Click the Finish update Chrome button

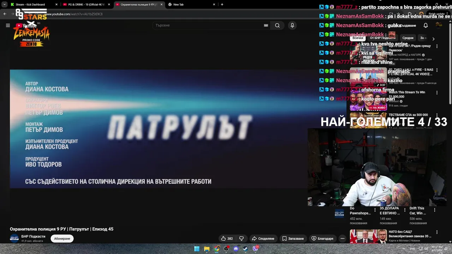(437, 14)
